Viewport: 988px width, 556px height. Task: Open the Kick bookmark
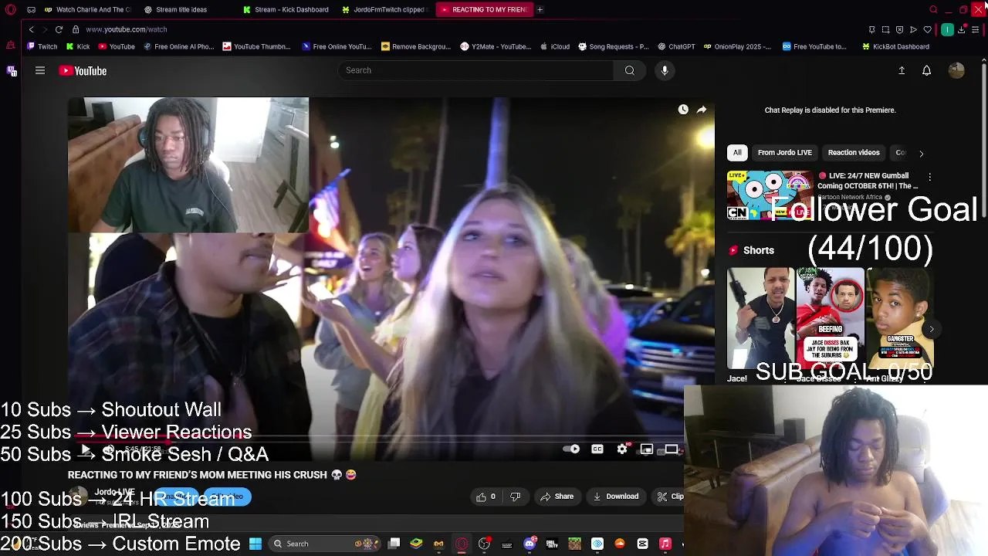pos(78,46)
